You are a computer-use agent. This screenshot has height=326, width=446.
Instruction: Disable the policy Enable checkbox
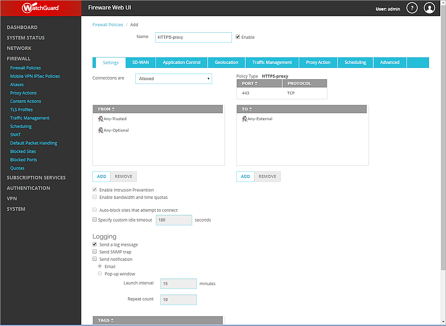pyautogui.click(x=237, y=37)
